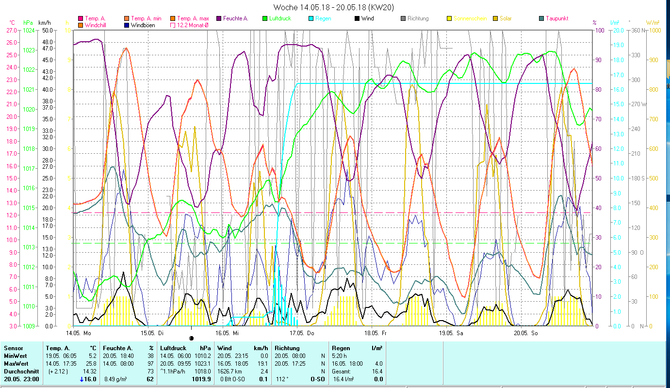Select the gold Solar legend swatch
The image size is (670, 388).
(495, 18)
